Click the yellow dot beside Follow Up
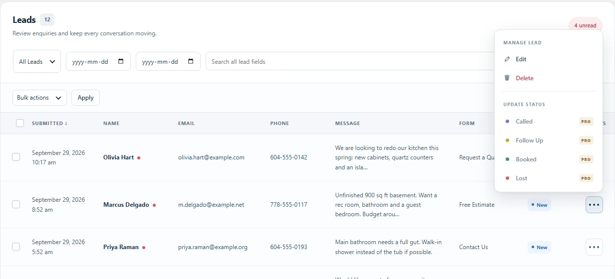Viewport: 615px width, 279px height. point(508,140)
